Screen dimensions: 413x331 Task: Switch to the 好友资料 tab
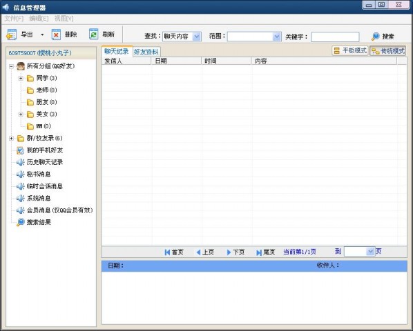tap(146, 52)
